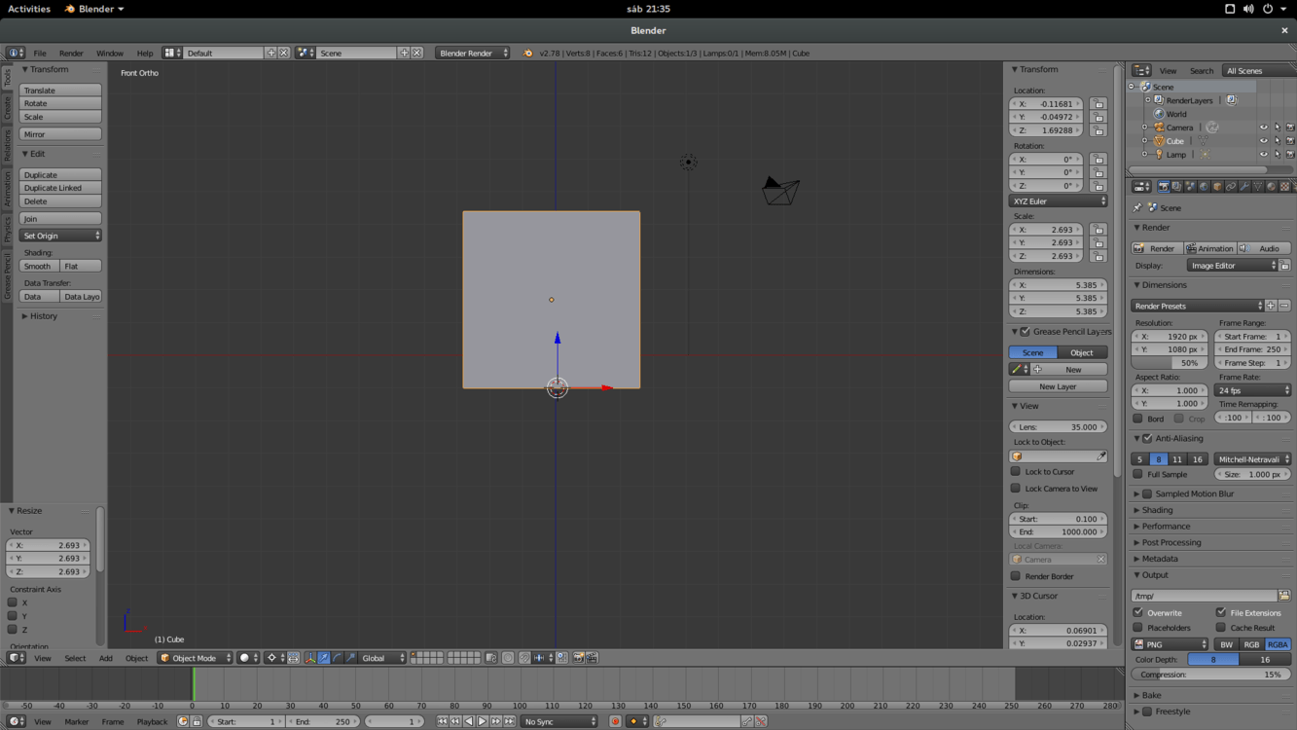This screenshot has width=1297, height=730.
Task: Select the translation manipulator icon in viewport header
Action: pyautogui.click(x=324, y=657)
